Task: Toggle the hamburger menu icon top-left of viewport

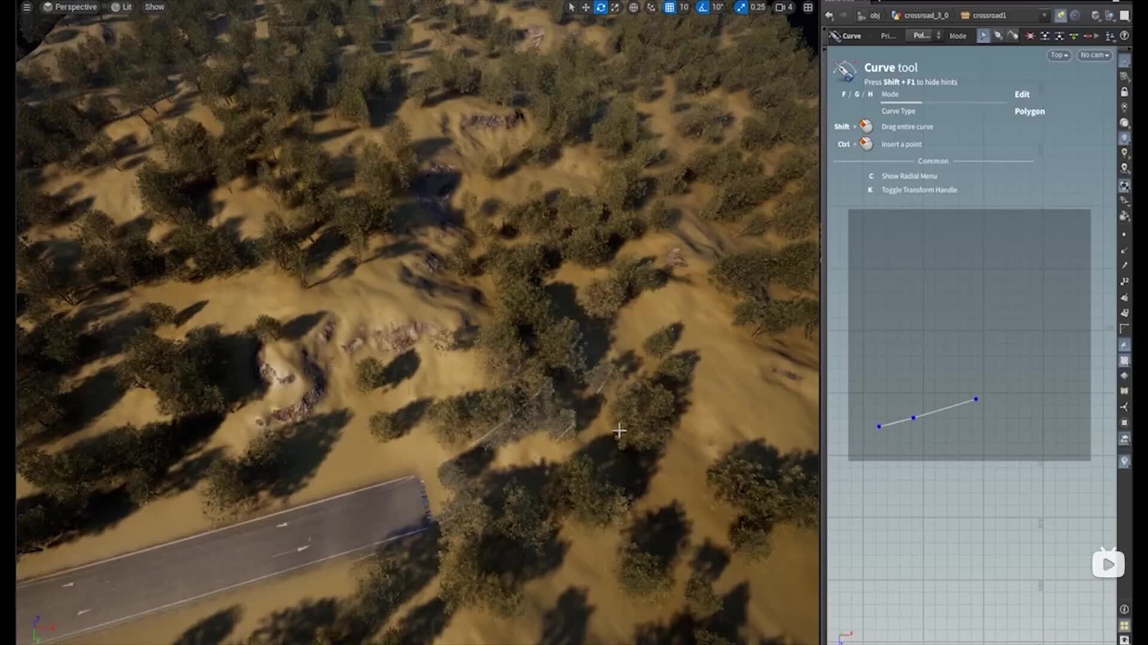Action: click(27, 8)
